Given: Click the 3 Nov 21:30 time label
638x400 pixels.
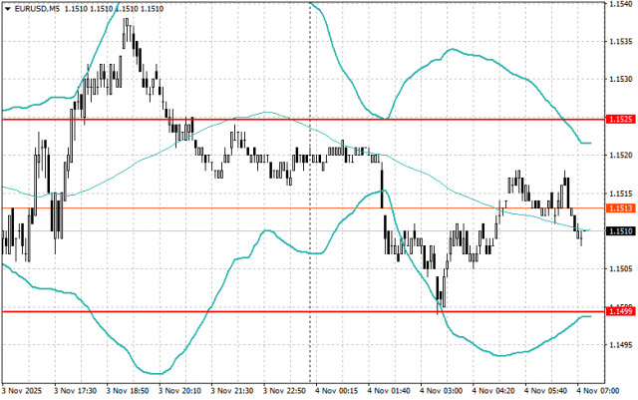Looking at the screenshot, I should point(232,391).
